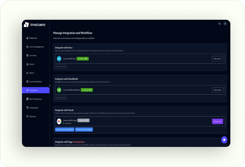This screenshot has width=245, height=167.
Task: Connect with QuickBook green button
Action: pos(87,90)
